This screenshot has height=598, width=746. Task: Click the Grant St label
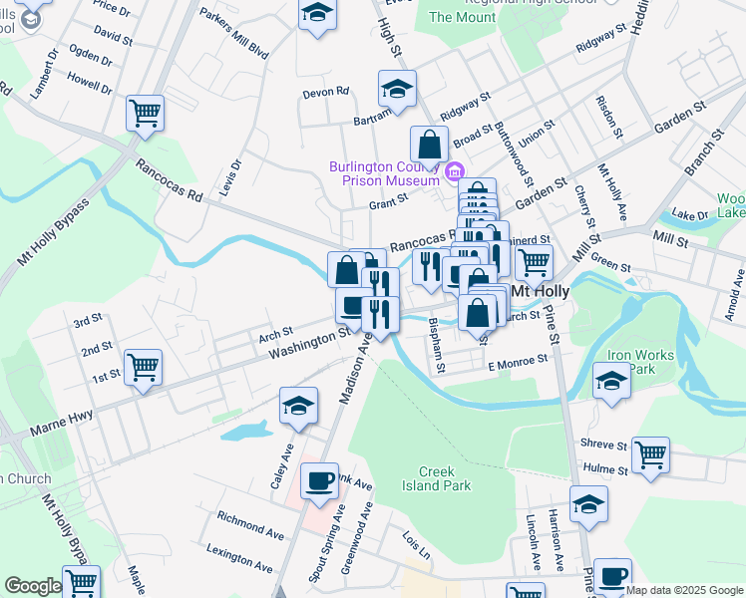(389, 202)
